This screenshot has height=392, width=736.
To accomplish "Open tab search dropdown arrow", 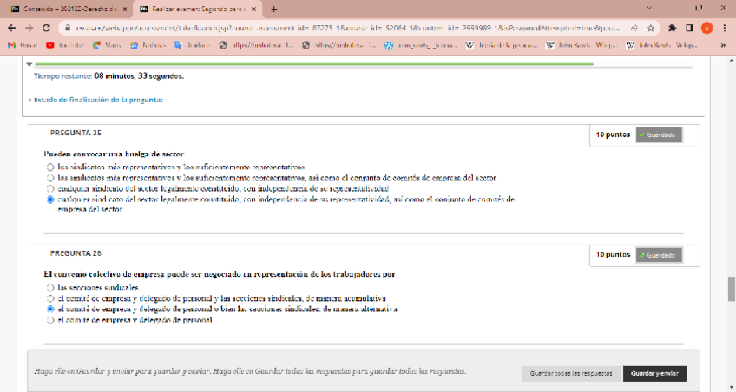I will [x=649, y=8].
